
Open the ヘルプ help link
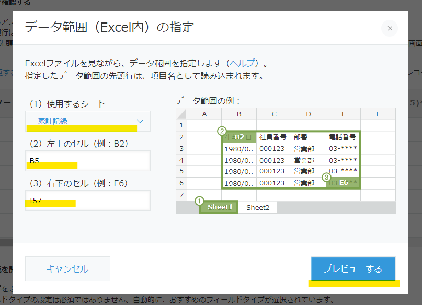click(x=242, y=63)
